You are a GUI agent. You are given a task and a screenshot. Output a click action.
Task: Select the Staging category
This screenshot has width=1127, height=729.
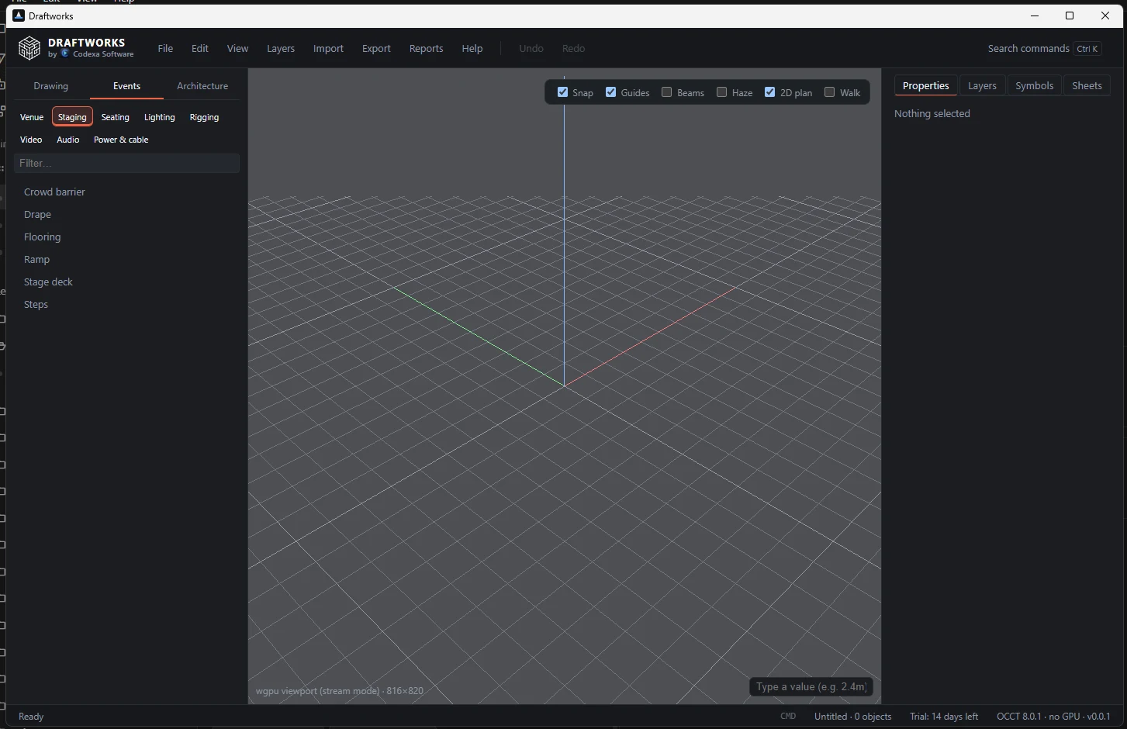[x=72, y=117]
